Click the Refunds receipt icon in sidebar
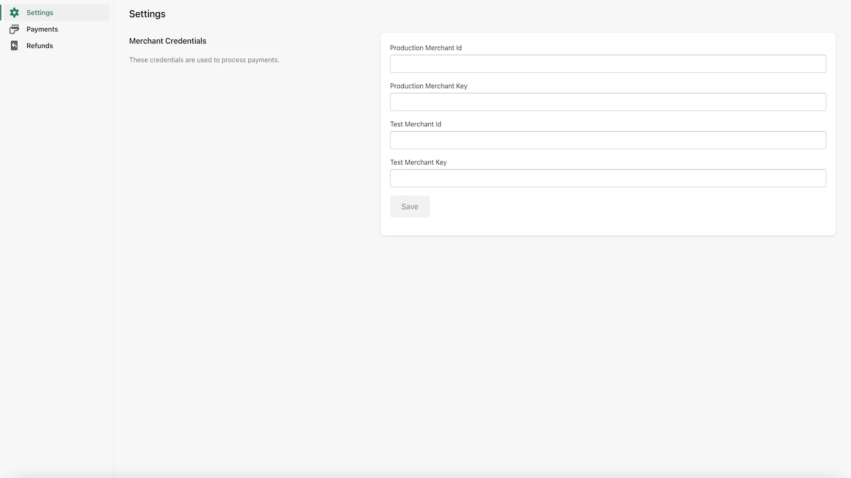The height and width of the screenshot is (478, 851). pyautogui.click(x=14, y=46)
